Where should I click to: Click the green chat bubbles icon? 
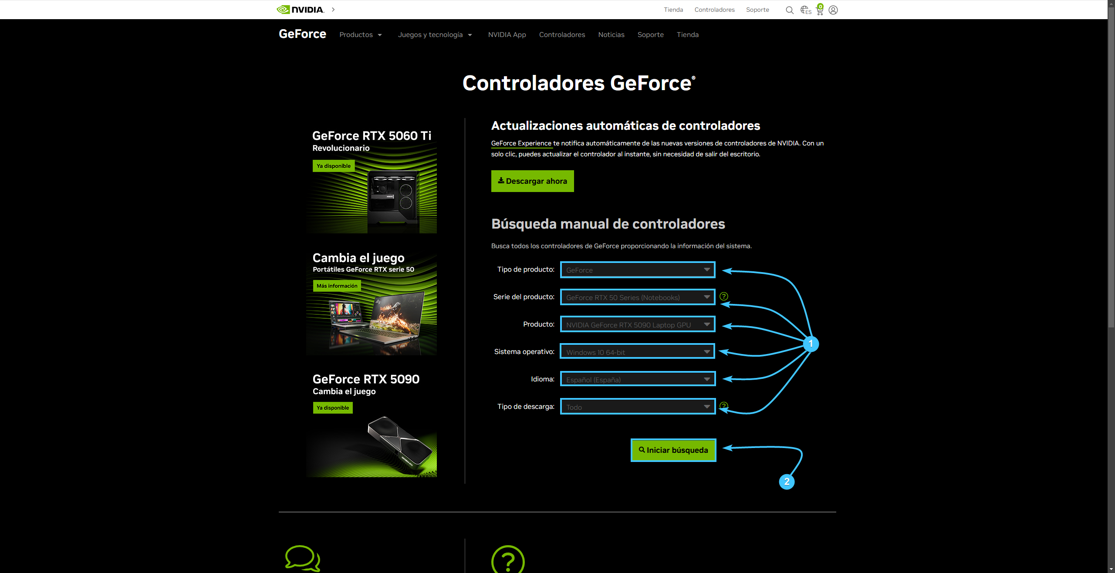pos(303,558)
